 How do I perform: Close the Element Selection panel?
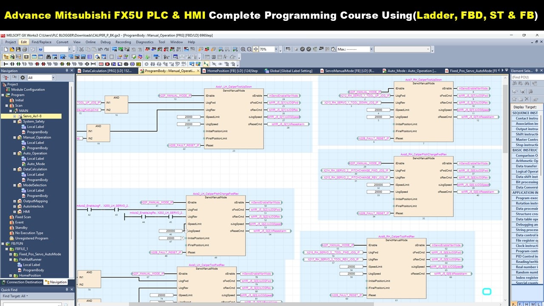coord(541,71)
